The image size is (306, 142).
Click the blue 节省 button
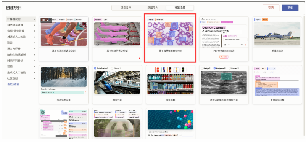point(290,8)
